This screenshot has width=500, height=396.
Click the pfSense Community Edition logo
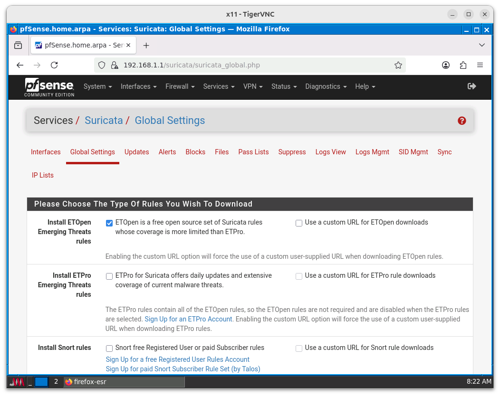[49, 87]
